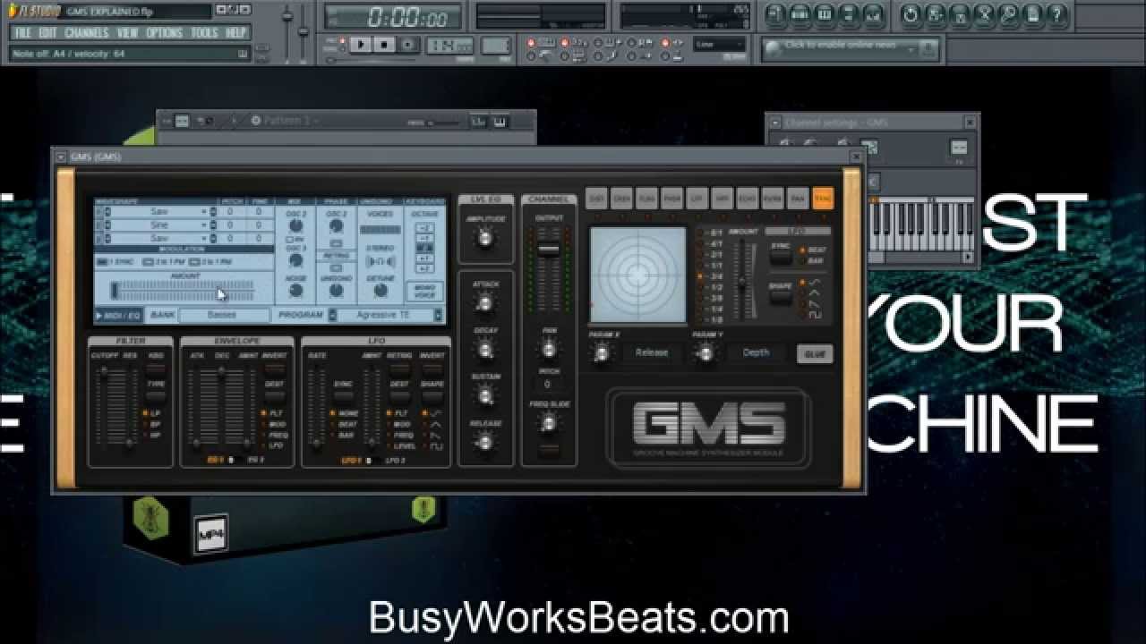Adjust the modulation AMOUNT horizontal slider
Screen dimensions: 1146x644
pyautogui.click(x=183, y=290)
